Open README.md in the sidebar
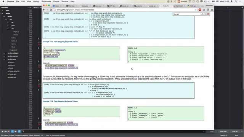 12,77
